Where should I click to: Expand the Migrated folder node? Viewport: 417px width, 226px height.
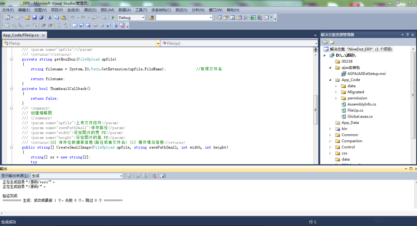coord(336,92)
